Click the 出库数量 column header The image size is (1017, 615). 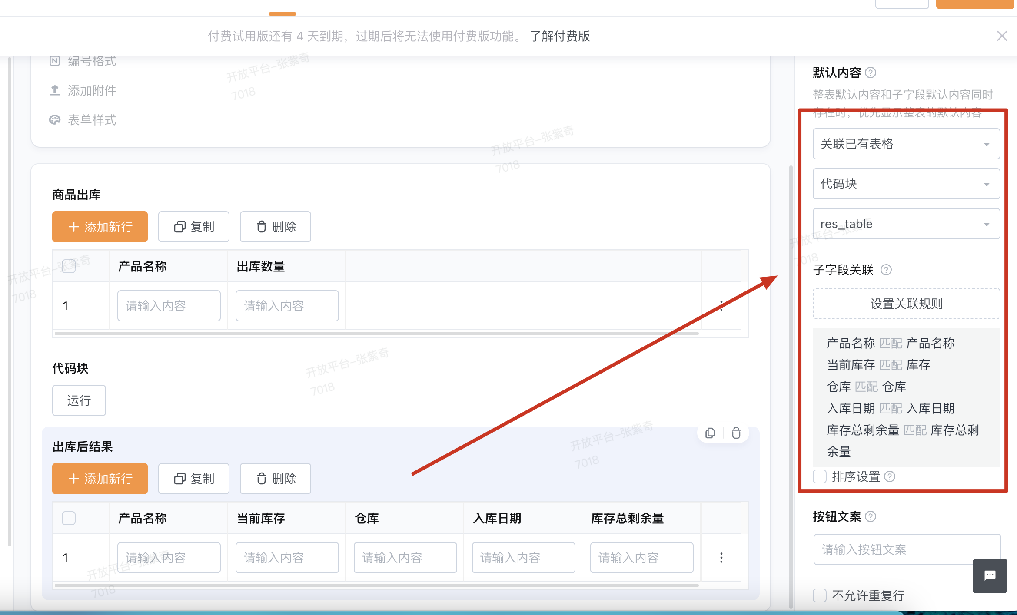261,266
